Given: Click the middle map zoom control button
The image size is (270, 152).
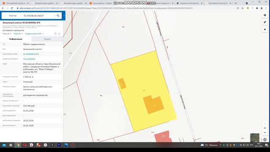Looking at the screenshot, I should [265, 128].
